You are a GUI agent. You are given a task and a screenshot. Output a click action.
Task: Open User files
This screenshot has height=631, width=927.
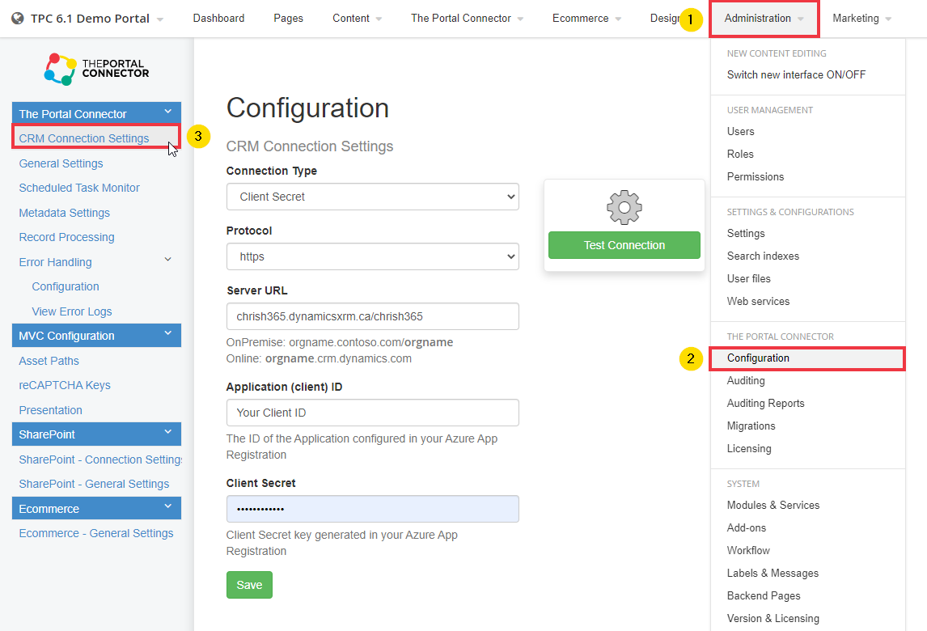(749, 278)
